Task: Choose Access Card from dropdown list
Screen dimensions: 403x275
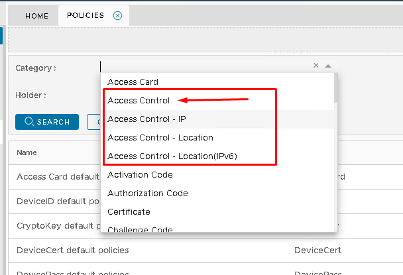Action: pos(133,82)
